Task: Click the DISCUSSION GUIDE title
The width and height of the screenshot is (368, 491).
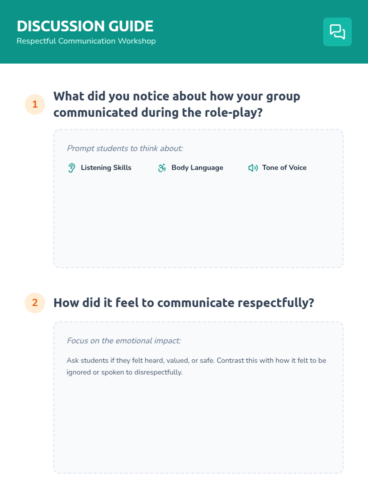Action: (x=85, y=26)
